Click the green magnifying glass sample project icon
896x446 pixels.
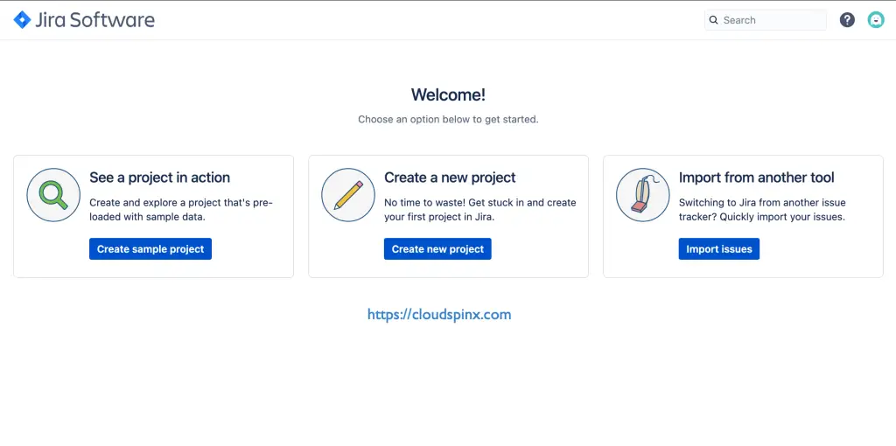point(53,195)
